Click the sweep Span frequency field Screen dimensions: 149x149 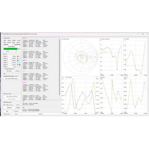(x=18, y=42)
